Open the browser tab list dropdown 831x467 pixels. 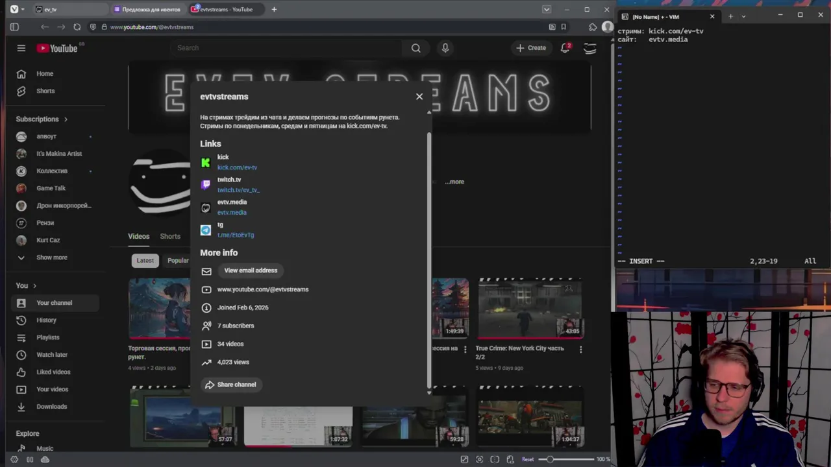[x=547, y=9]
